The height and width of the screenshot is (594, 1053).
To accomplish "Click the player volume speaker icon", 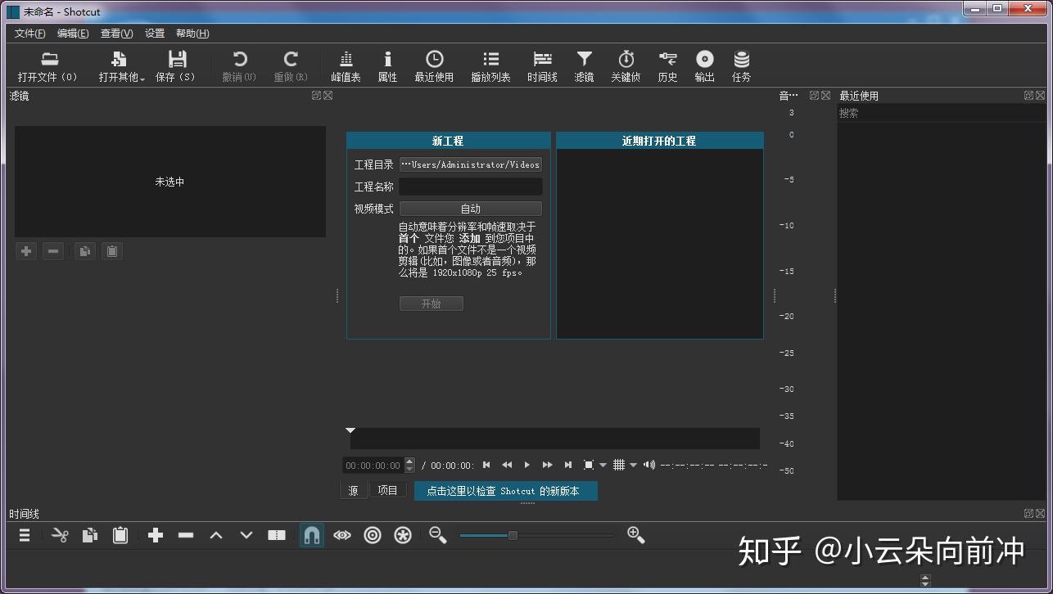I will (x=649, y=465).
